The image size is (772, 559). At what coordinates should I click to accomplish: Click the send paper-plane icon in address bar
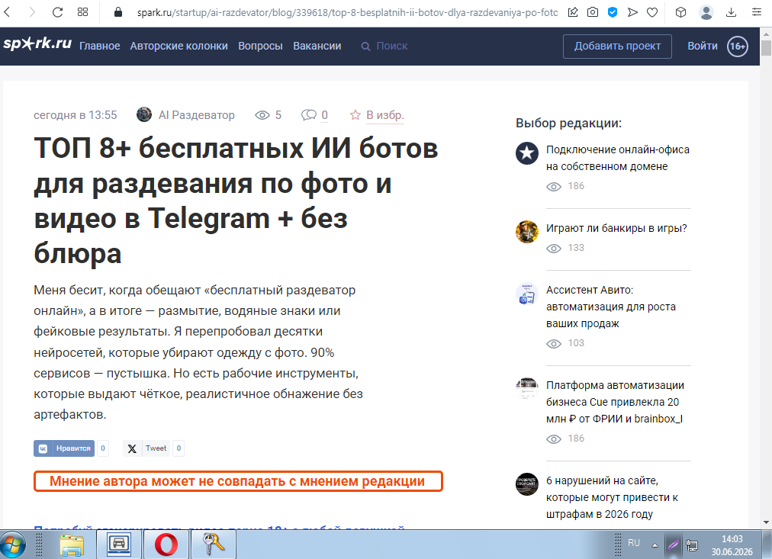point(632,12)
